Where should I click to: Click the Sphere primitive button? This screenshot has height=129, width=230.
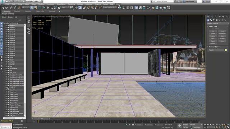point(213,34)
